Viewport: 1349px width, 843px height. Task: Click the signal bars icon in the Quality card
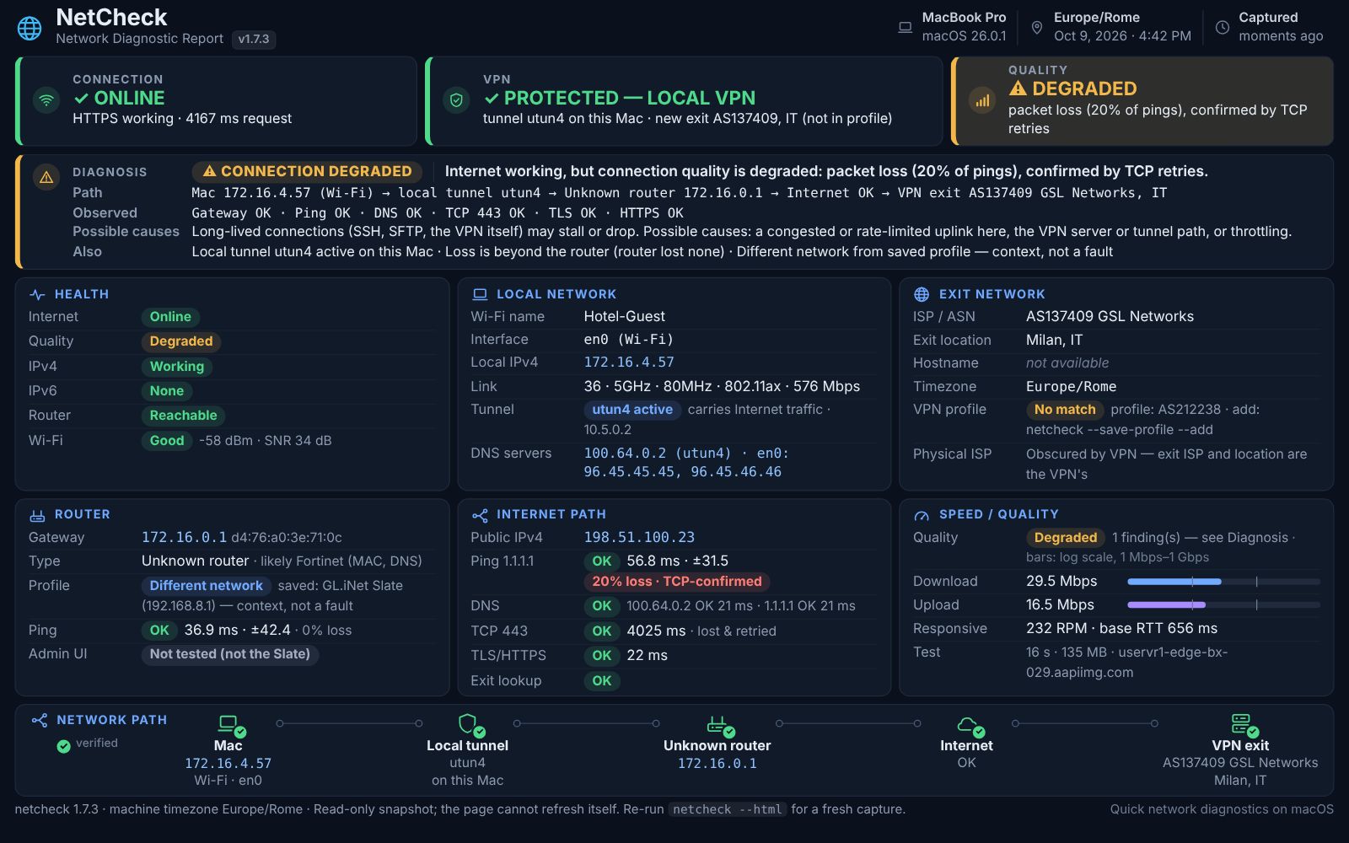pos(982,100)
